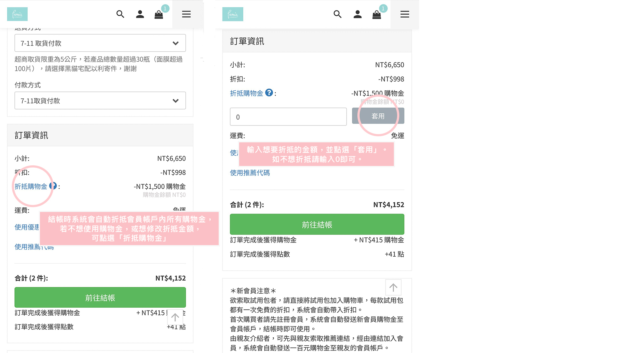Image resolution: width=633 pixels, height=353 pixels.
Task: Open shopping bag cart in left header
Action: pos(159,14)
